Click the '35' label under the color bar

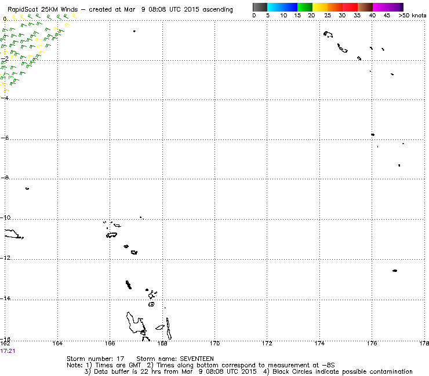tap(357, 16)
